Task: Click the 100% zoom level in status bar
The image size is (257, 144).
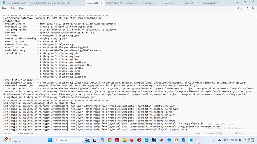Action: tap(198, 134)
